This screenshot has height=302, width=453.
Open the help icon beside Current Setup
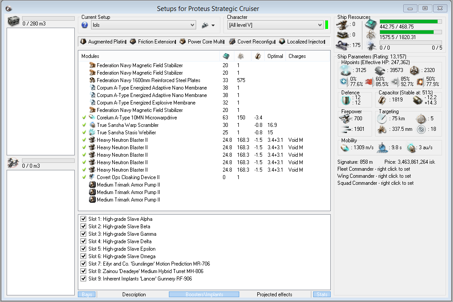[84, 25]
